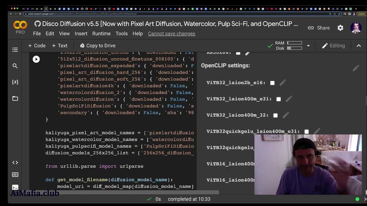Viewport: 367px width, 206px height.
Task: Click the 'pixel_art_diffusion_hard_256' code line
Action: 126,72
